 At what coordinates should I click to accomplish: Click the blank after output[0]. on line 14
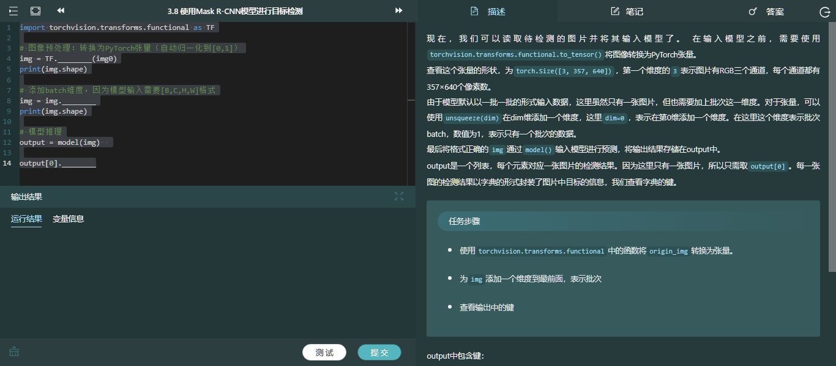pos(79,163)
